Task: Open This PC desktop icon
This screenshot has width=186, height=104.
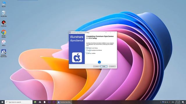Action: click(4, 4)
